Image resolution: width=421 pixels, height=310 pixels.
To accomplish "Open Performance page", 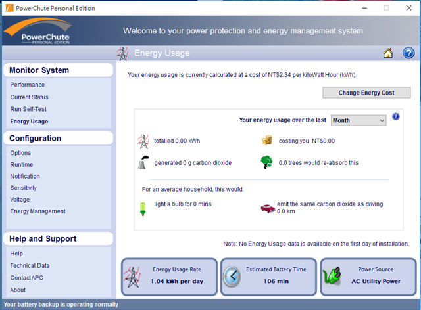I will tap(28, 85).
